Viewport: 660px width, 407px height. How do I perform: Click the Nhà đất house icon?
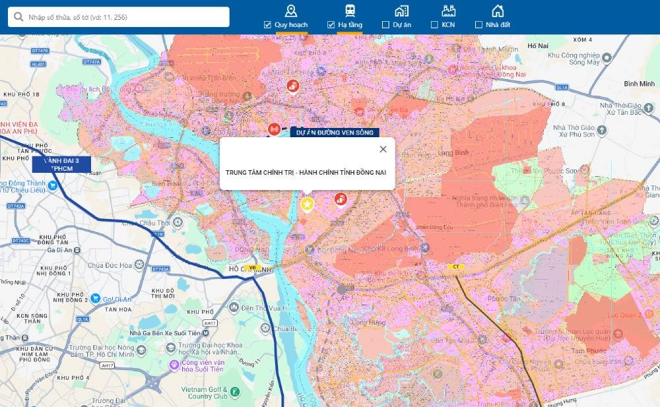(x=497, y=10)
